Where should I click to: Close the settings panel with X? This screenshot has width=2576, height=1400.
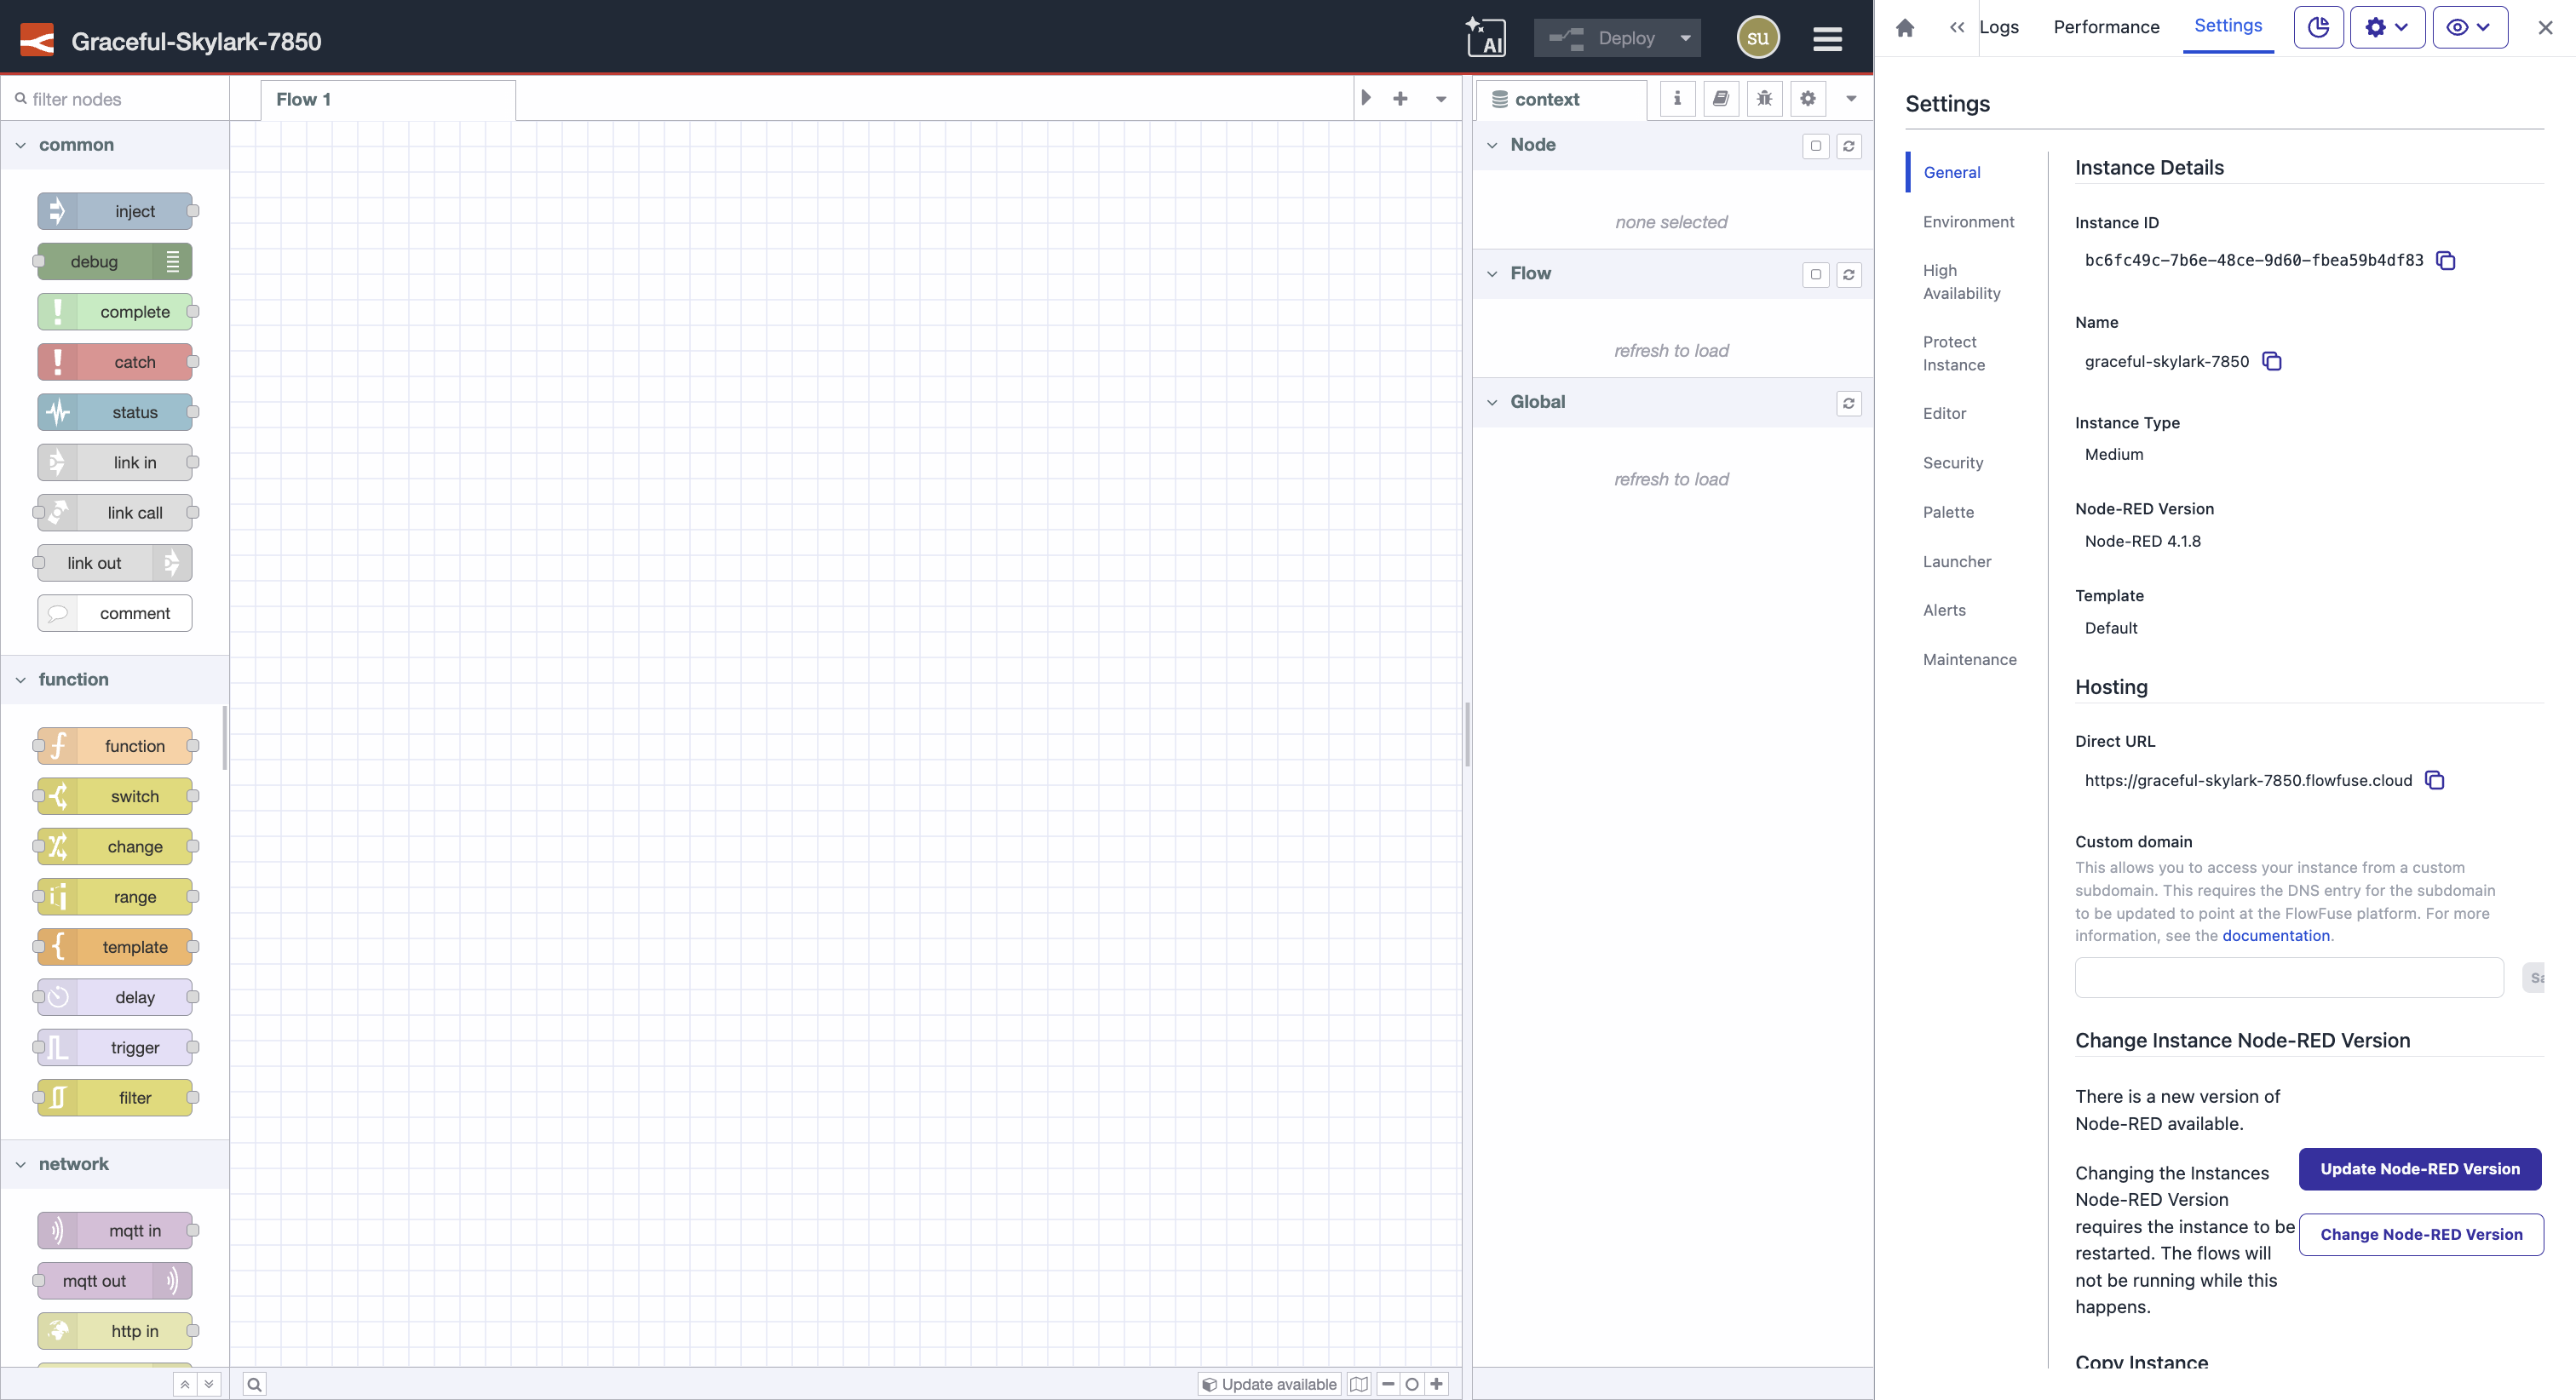click(x=2545, y=28)
